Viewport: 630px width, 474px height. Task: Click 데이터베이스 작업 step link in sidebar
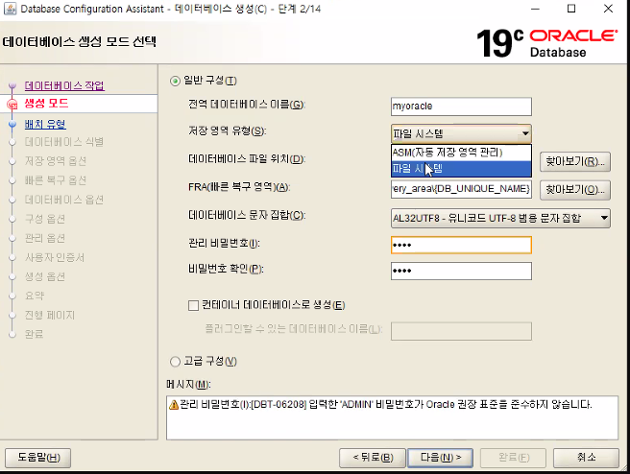click(64, 85)
